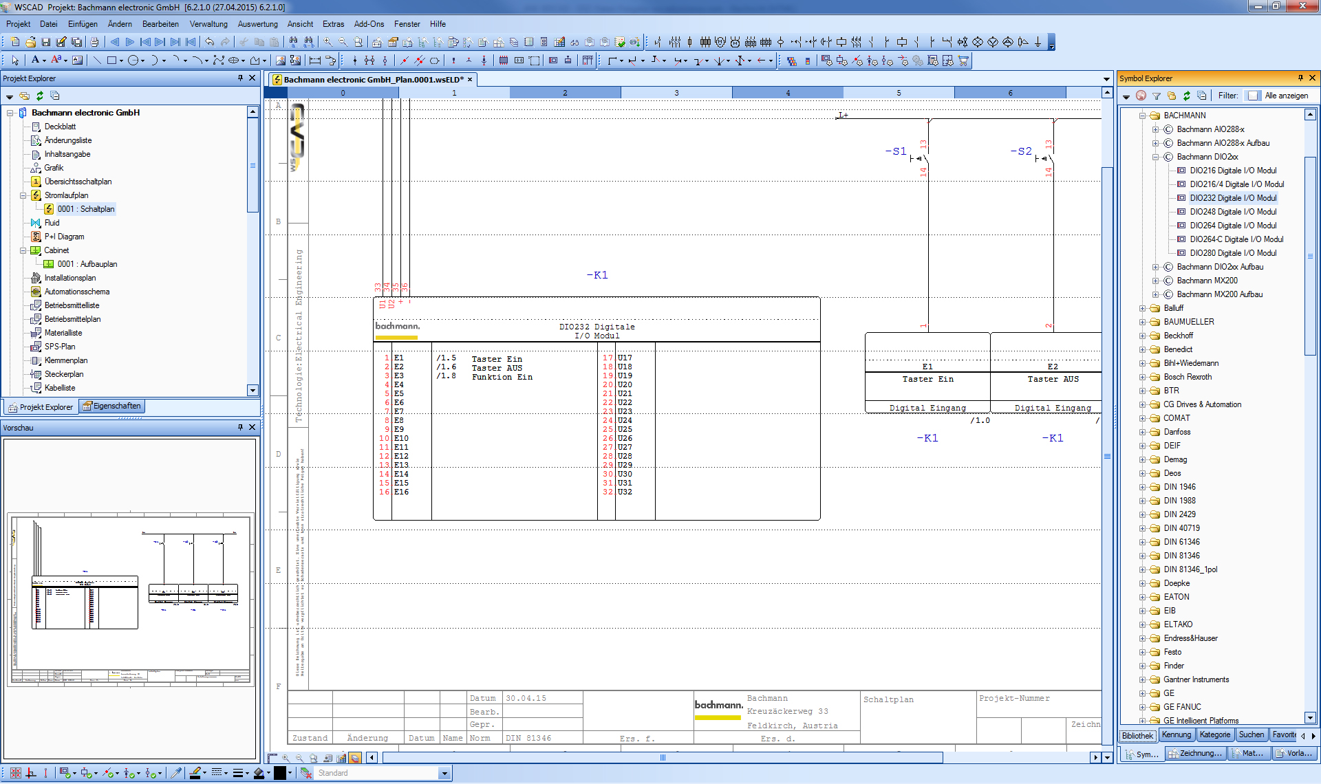
Task: Pin the Symbol Explorer panel with the pin icon
Action: [1302, 78]
